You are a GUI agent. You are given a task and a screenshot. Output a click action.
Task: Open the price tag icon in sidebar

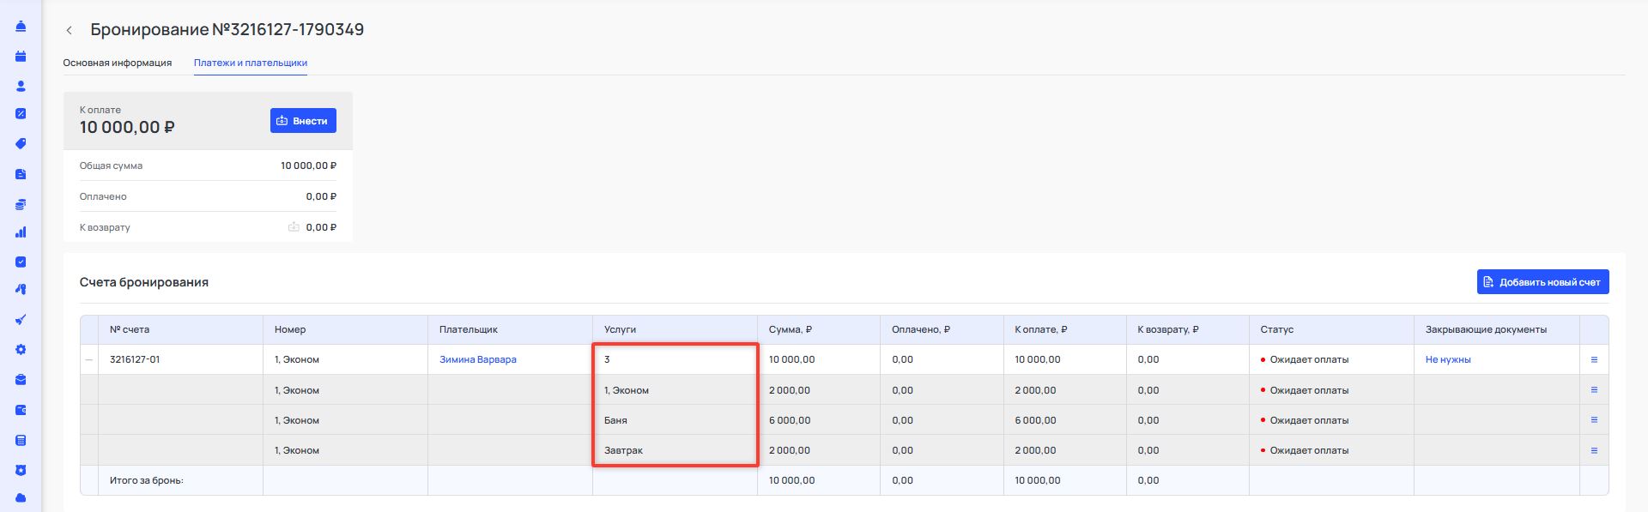click(x=21, y=144)
